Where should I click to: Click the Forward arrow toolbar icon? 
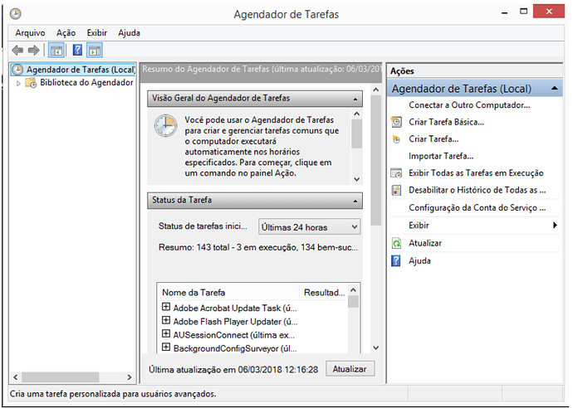click(x=33, y=51)
